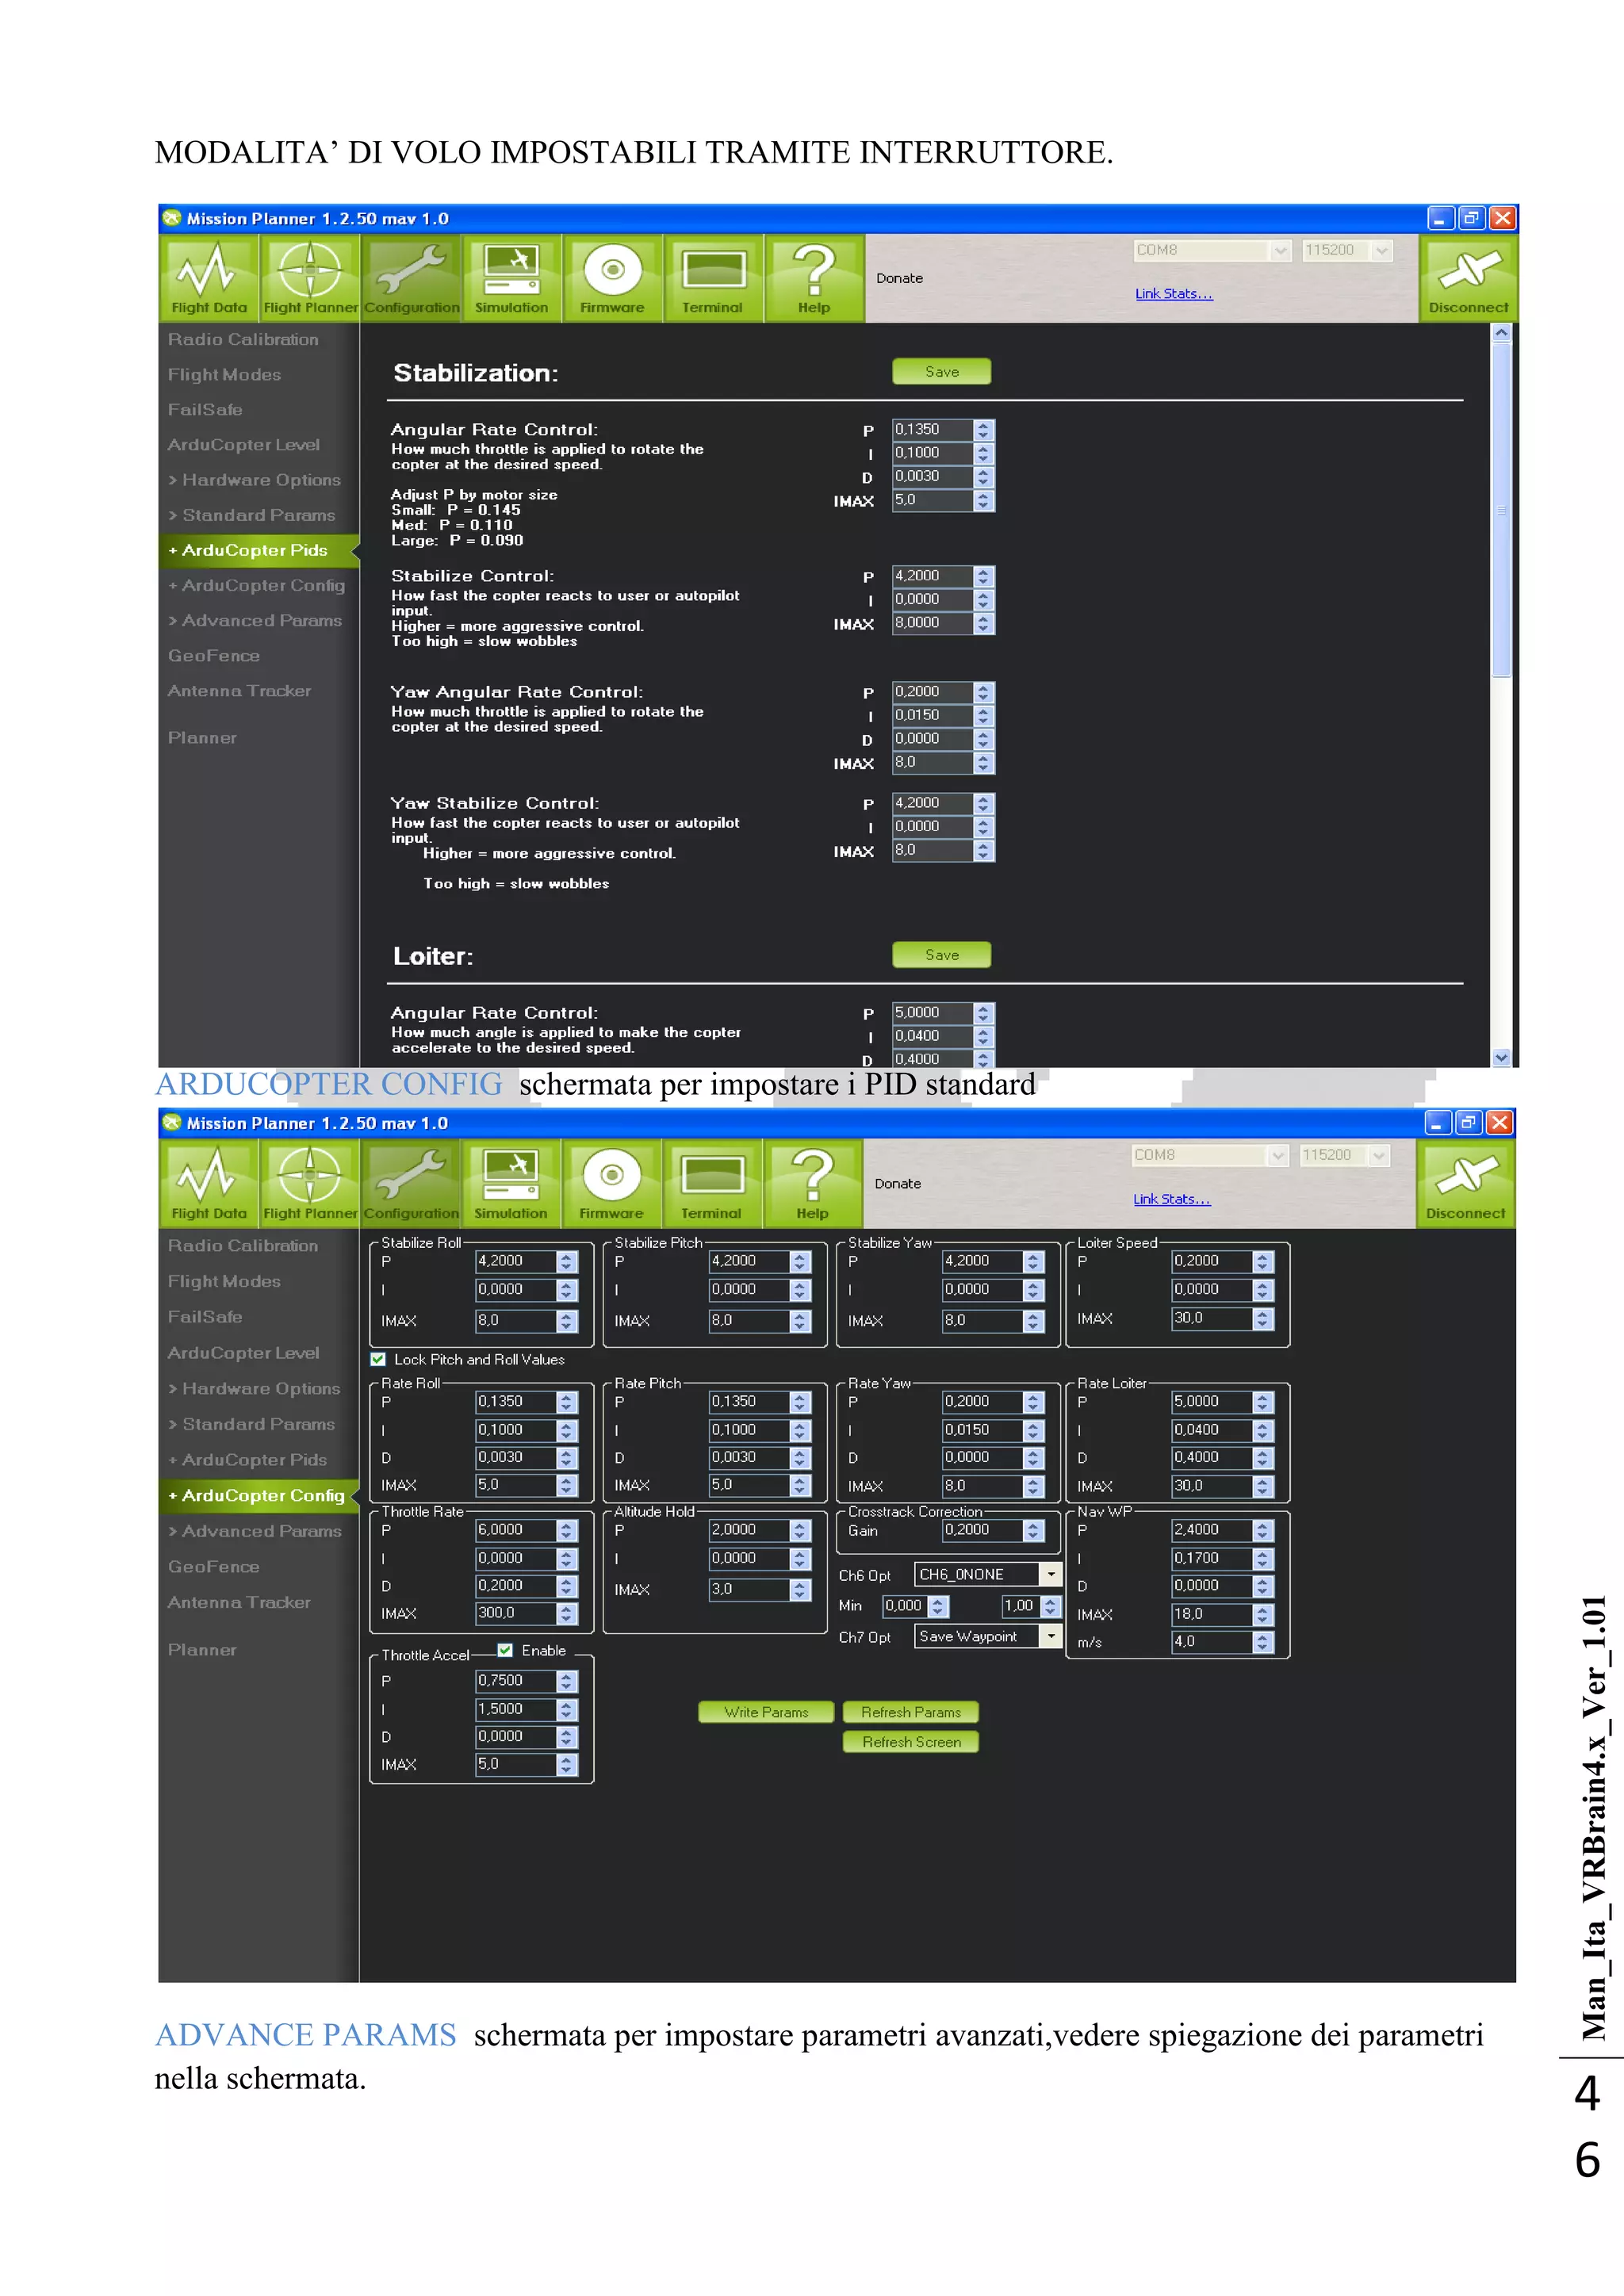Select ArduCopter Config in upper sidebar
The width and height of the screenshot is (1624, 2296).
coord(257,585)
